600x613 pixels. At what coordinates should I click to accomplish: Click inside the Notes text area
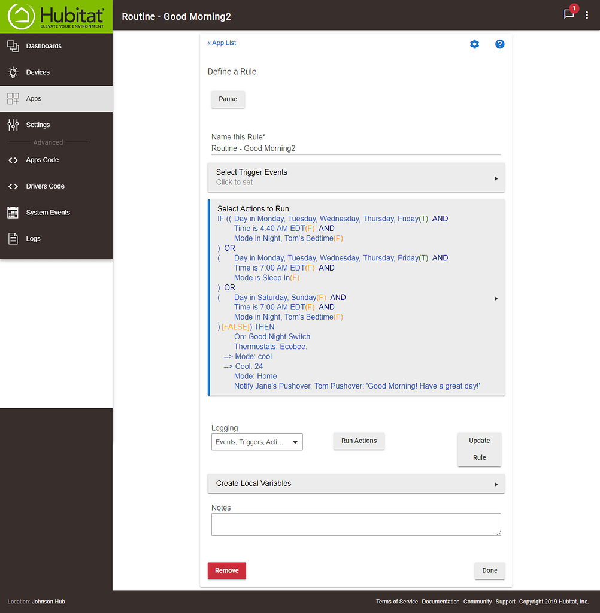[356, 524]
